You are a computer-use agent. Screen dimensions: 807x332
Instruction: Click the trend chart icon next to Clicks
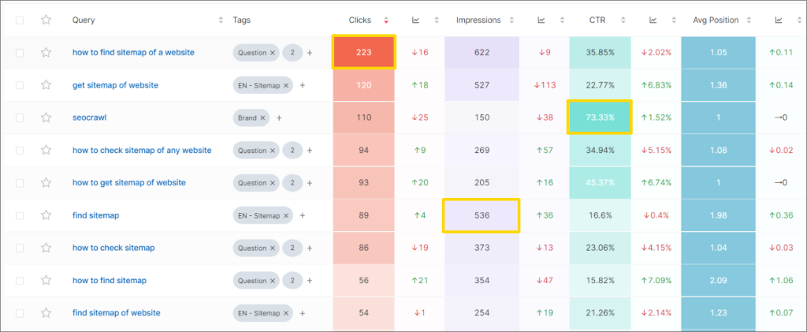click(x=415, y=20)
